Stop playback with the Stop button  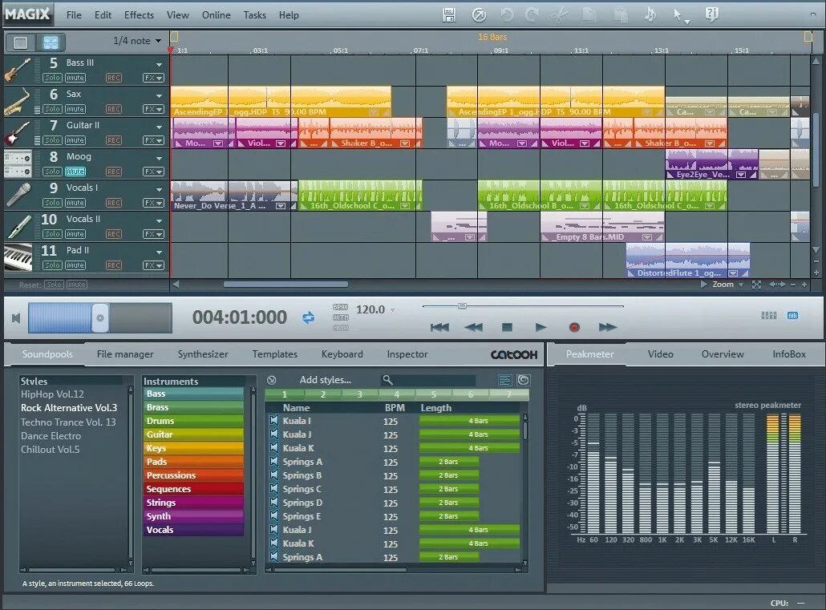[507, 327]
